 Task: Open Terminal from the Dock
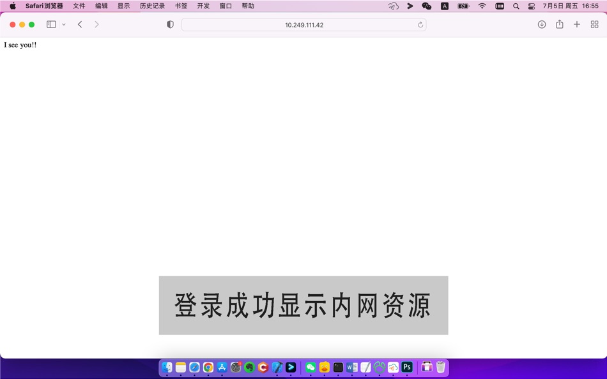[x=337, y=367]
